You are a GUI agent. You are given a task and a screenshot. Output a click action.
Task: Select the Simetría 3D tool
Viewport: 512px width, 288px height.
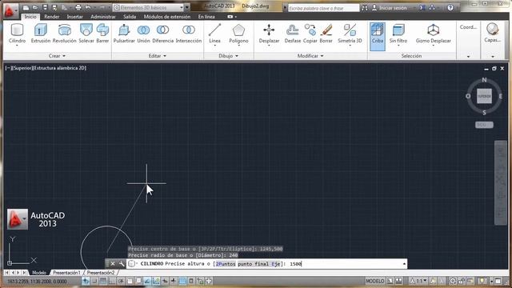[x=350, y=34]
